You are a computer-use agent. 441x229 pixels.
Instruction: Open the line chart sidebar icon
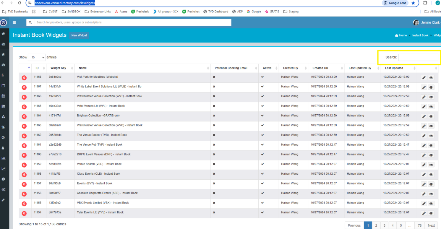point(3,169)
